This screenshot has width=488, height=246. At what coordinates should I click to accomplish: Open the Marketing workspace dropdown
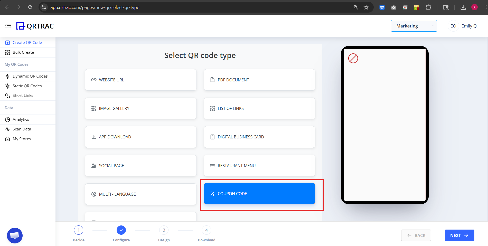[x=414, y=26]
